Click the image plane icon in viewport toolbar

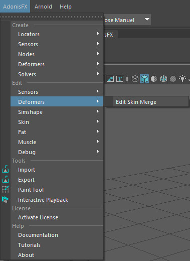click(110, 79)
